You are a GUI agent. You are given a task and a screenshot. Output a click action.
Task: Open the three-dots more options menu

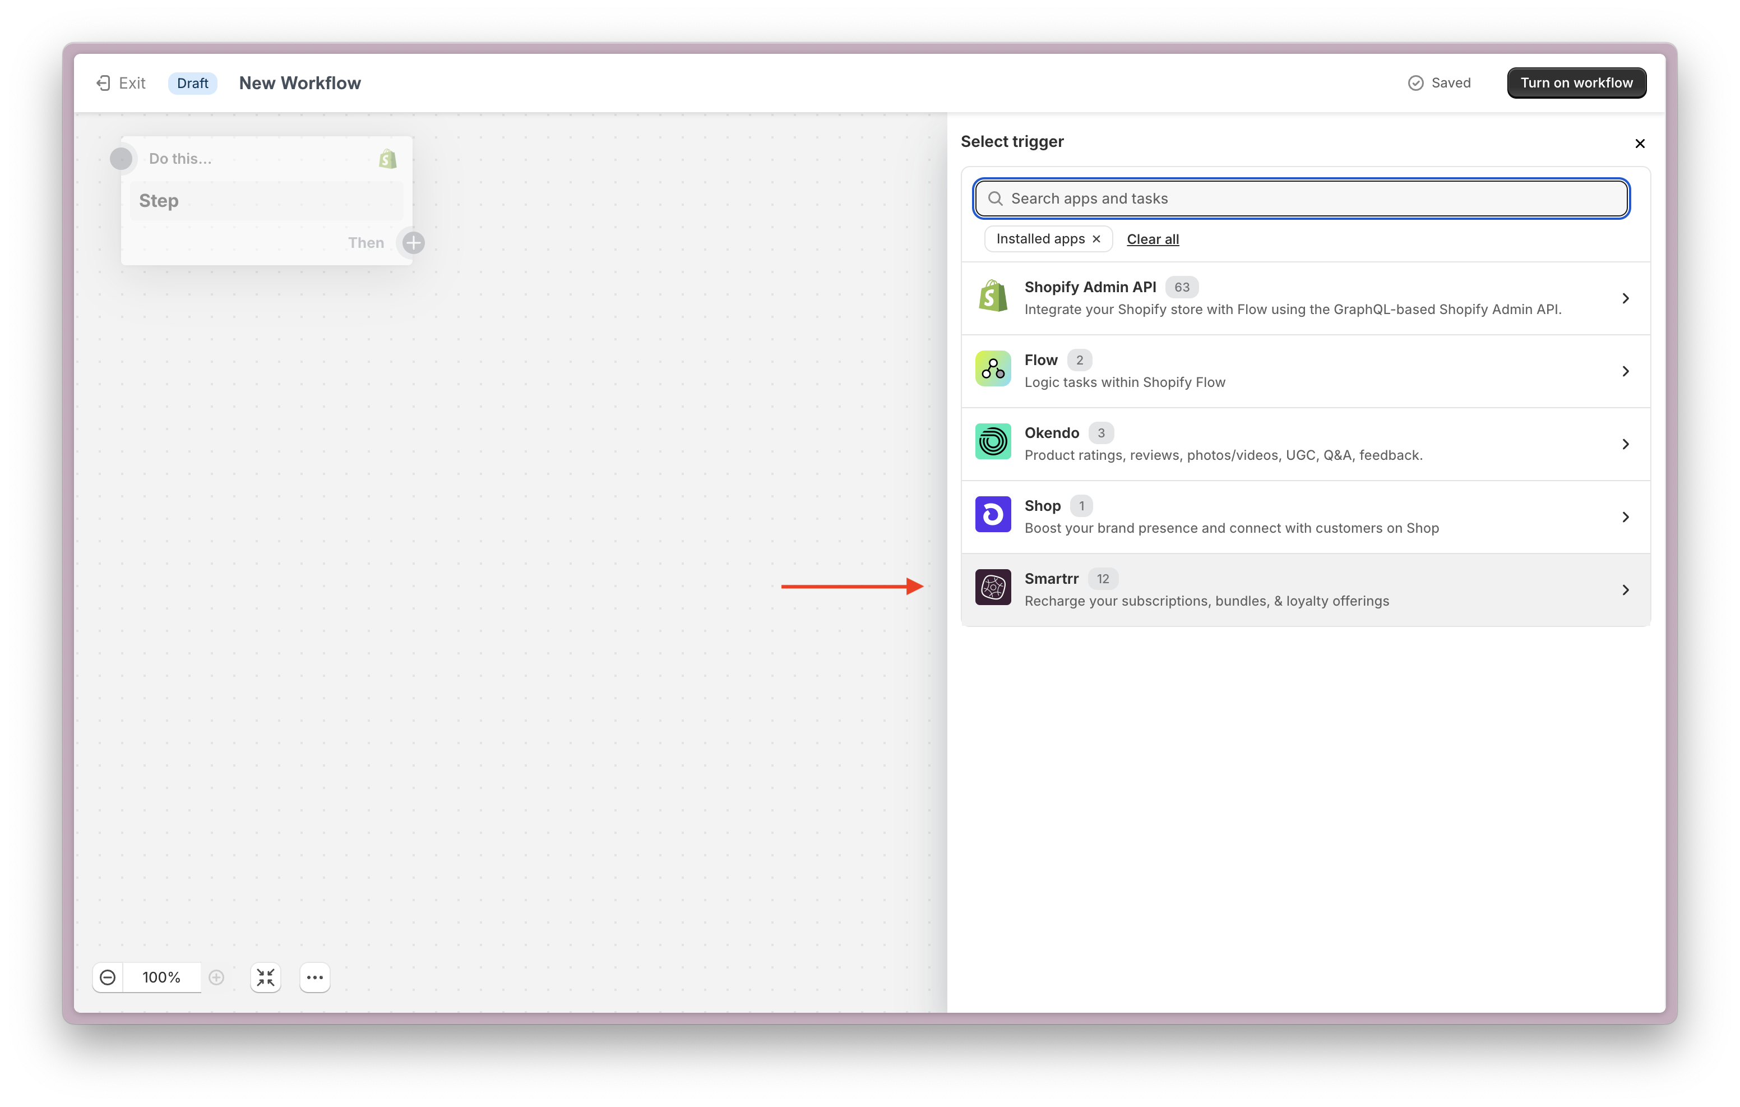tap(314, 977)
